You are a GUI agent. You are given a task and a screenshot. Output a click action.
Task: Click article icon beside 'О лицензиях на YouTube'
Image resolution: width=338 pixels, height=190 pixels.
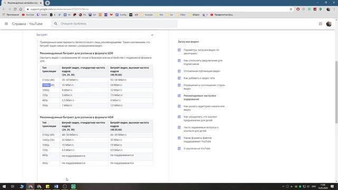tap(179, 148)
